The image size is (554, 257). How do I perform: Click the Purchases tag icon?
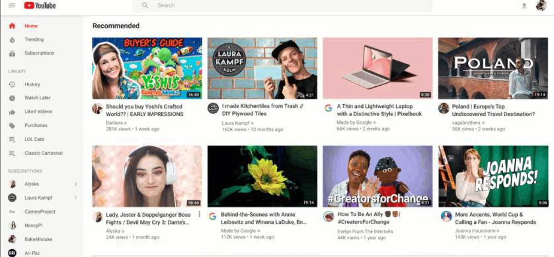(x=12, y=125)
